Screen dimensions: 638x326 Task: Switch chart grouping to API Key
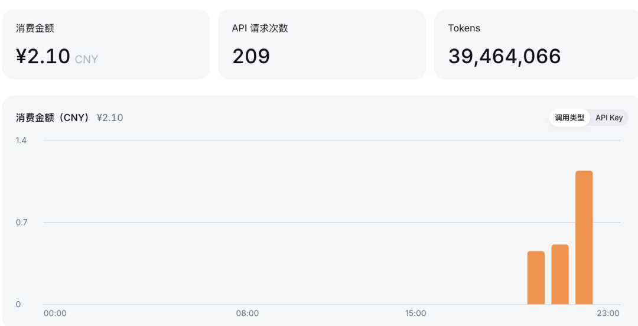(608, 118)
